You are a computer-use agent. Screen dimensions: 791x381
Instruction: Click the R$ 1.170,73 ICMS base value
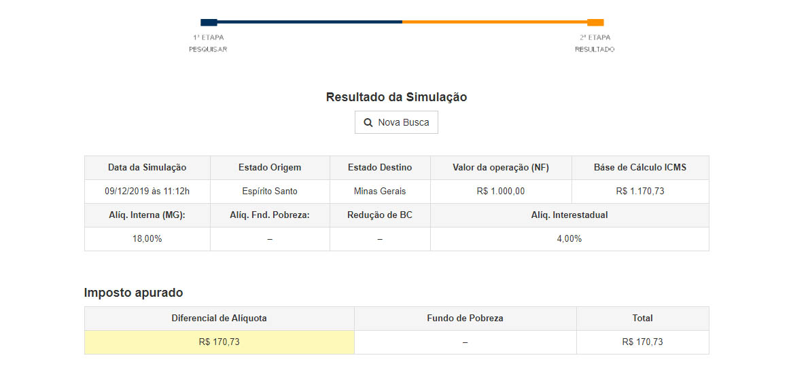pos(640,192)
